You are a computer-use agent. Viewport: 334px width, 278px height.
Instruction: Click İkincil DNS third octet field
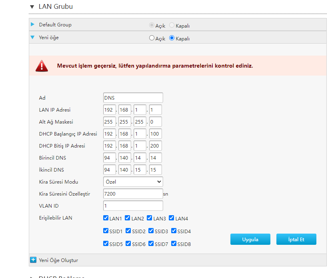(140, 170)
